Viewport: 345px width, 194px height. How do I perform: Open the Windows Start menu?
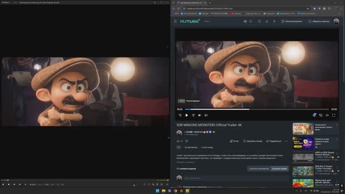click(x=157, y=191)
